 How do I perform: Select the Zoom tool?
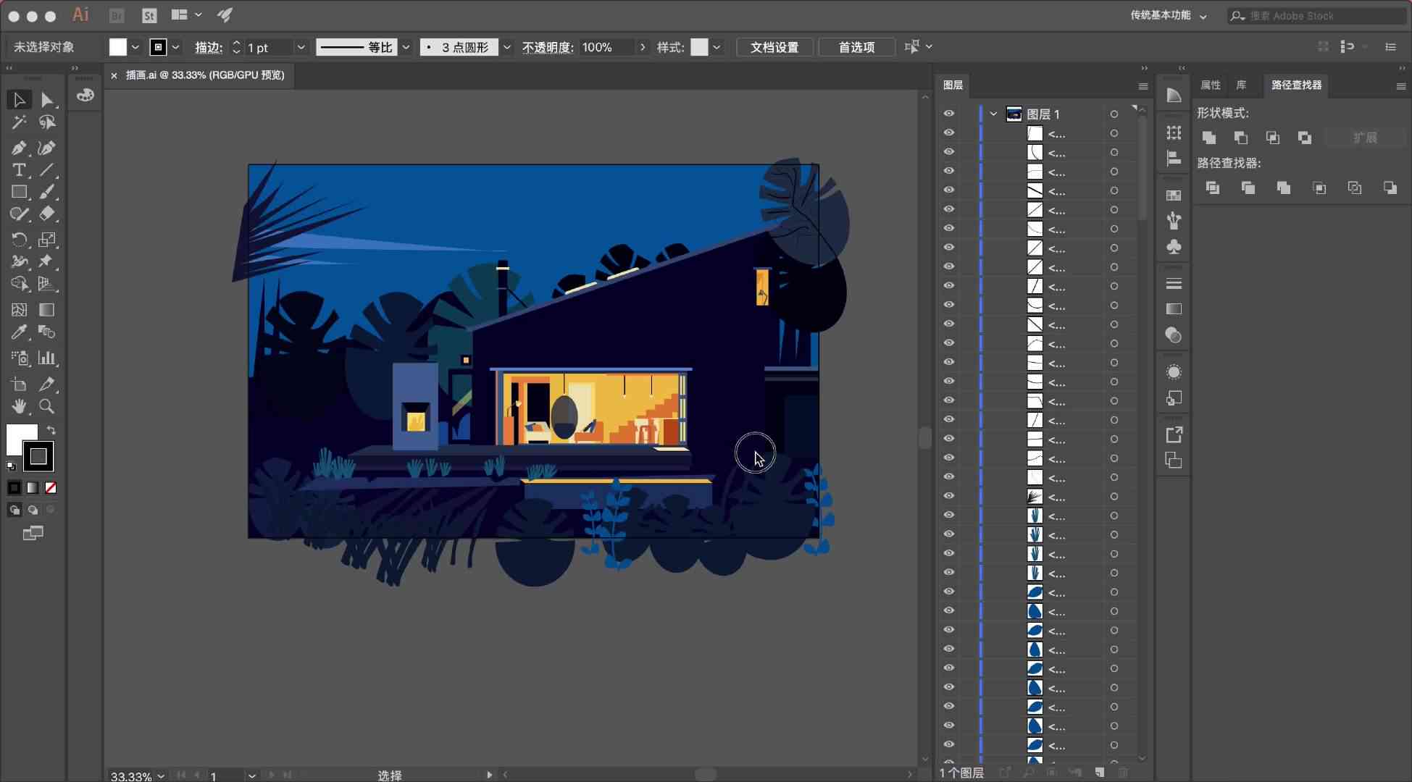coord(46,405)
